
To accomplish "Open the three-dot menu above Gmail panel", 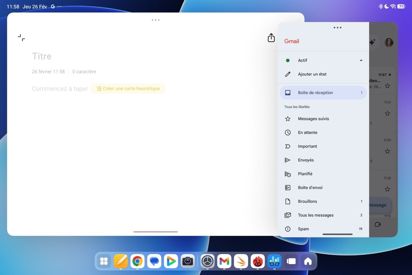I will tap(337, 27).
